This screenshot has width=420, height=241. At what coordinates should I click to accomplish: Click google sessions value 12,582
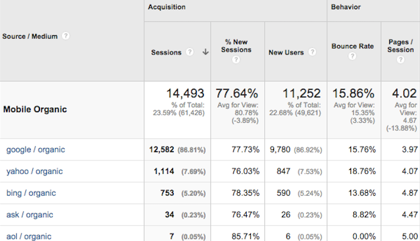coord(162,149)
